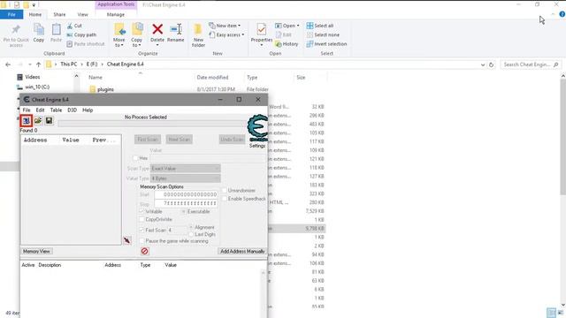The height and width of the screenshot is (318, 566).
Task: Click the Next Scan button
Action: 179,140
